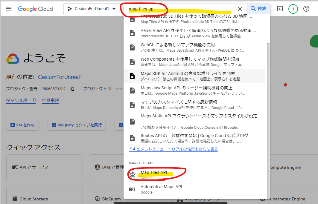Viewport: 318px width, 204px height.
Task: Open Maps Static API search result
Action: point(194,122)
